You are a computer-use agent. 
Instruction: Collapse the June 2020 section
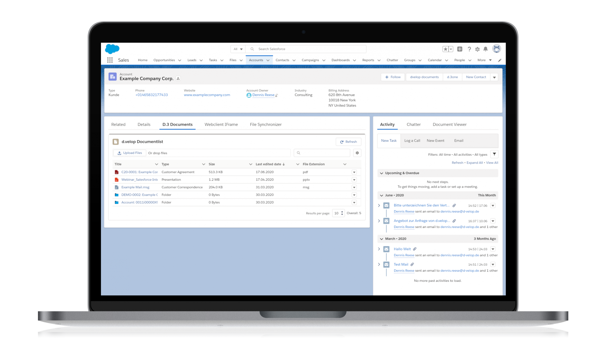tap(382, 195)
